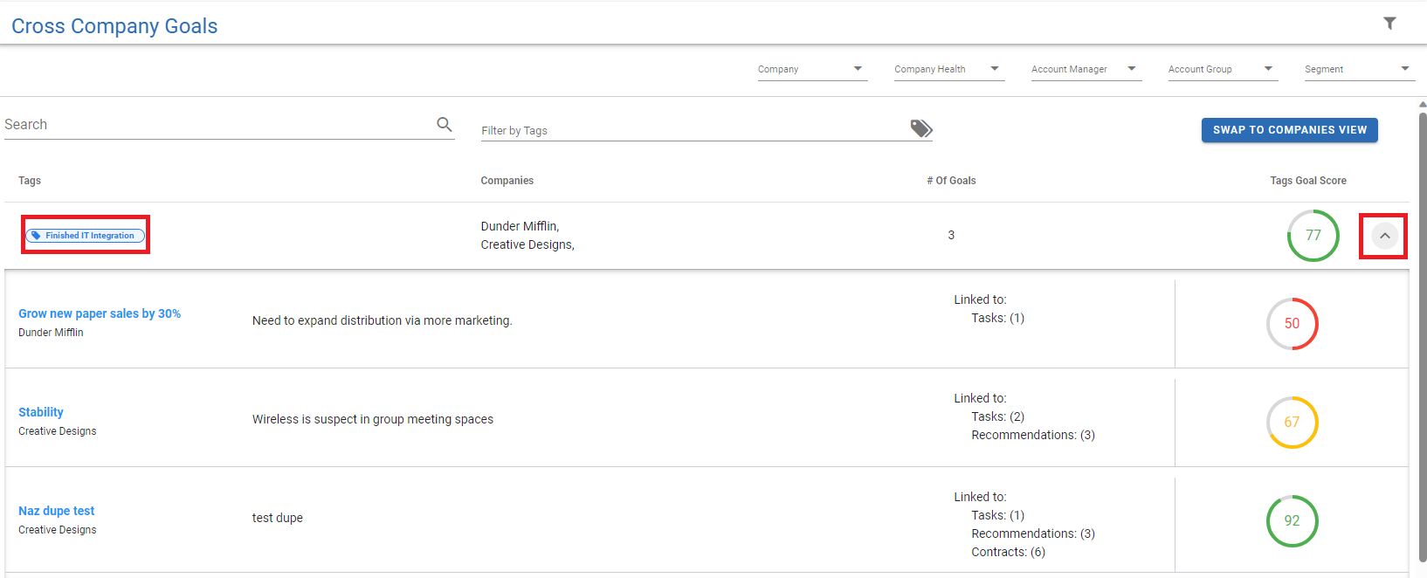Click the tag goal score 77 circle
This screenshot has width=1427, height=578.
click(1313, 236)
